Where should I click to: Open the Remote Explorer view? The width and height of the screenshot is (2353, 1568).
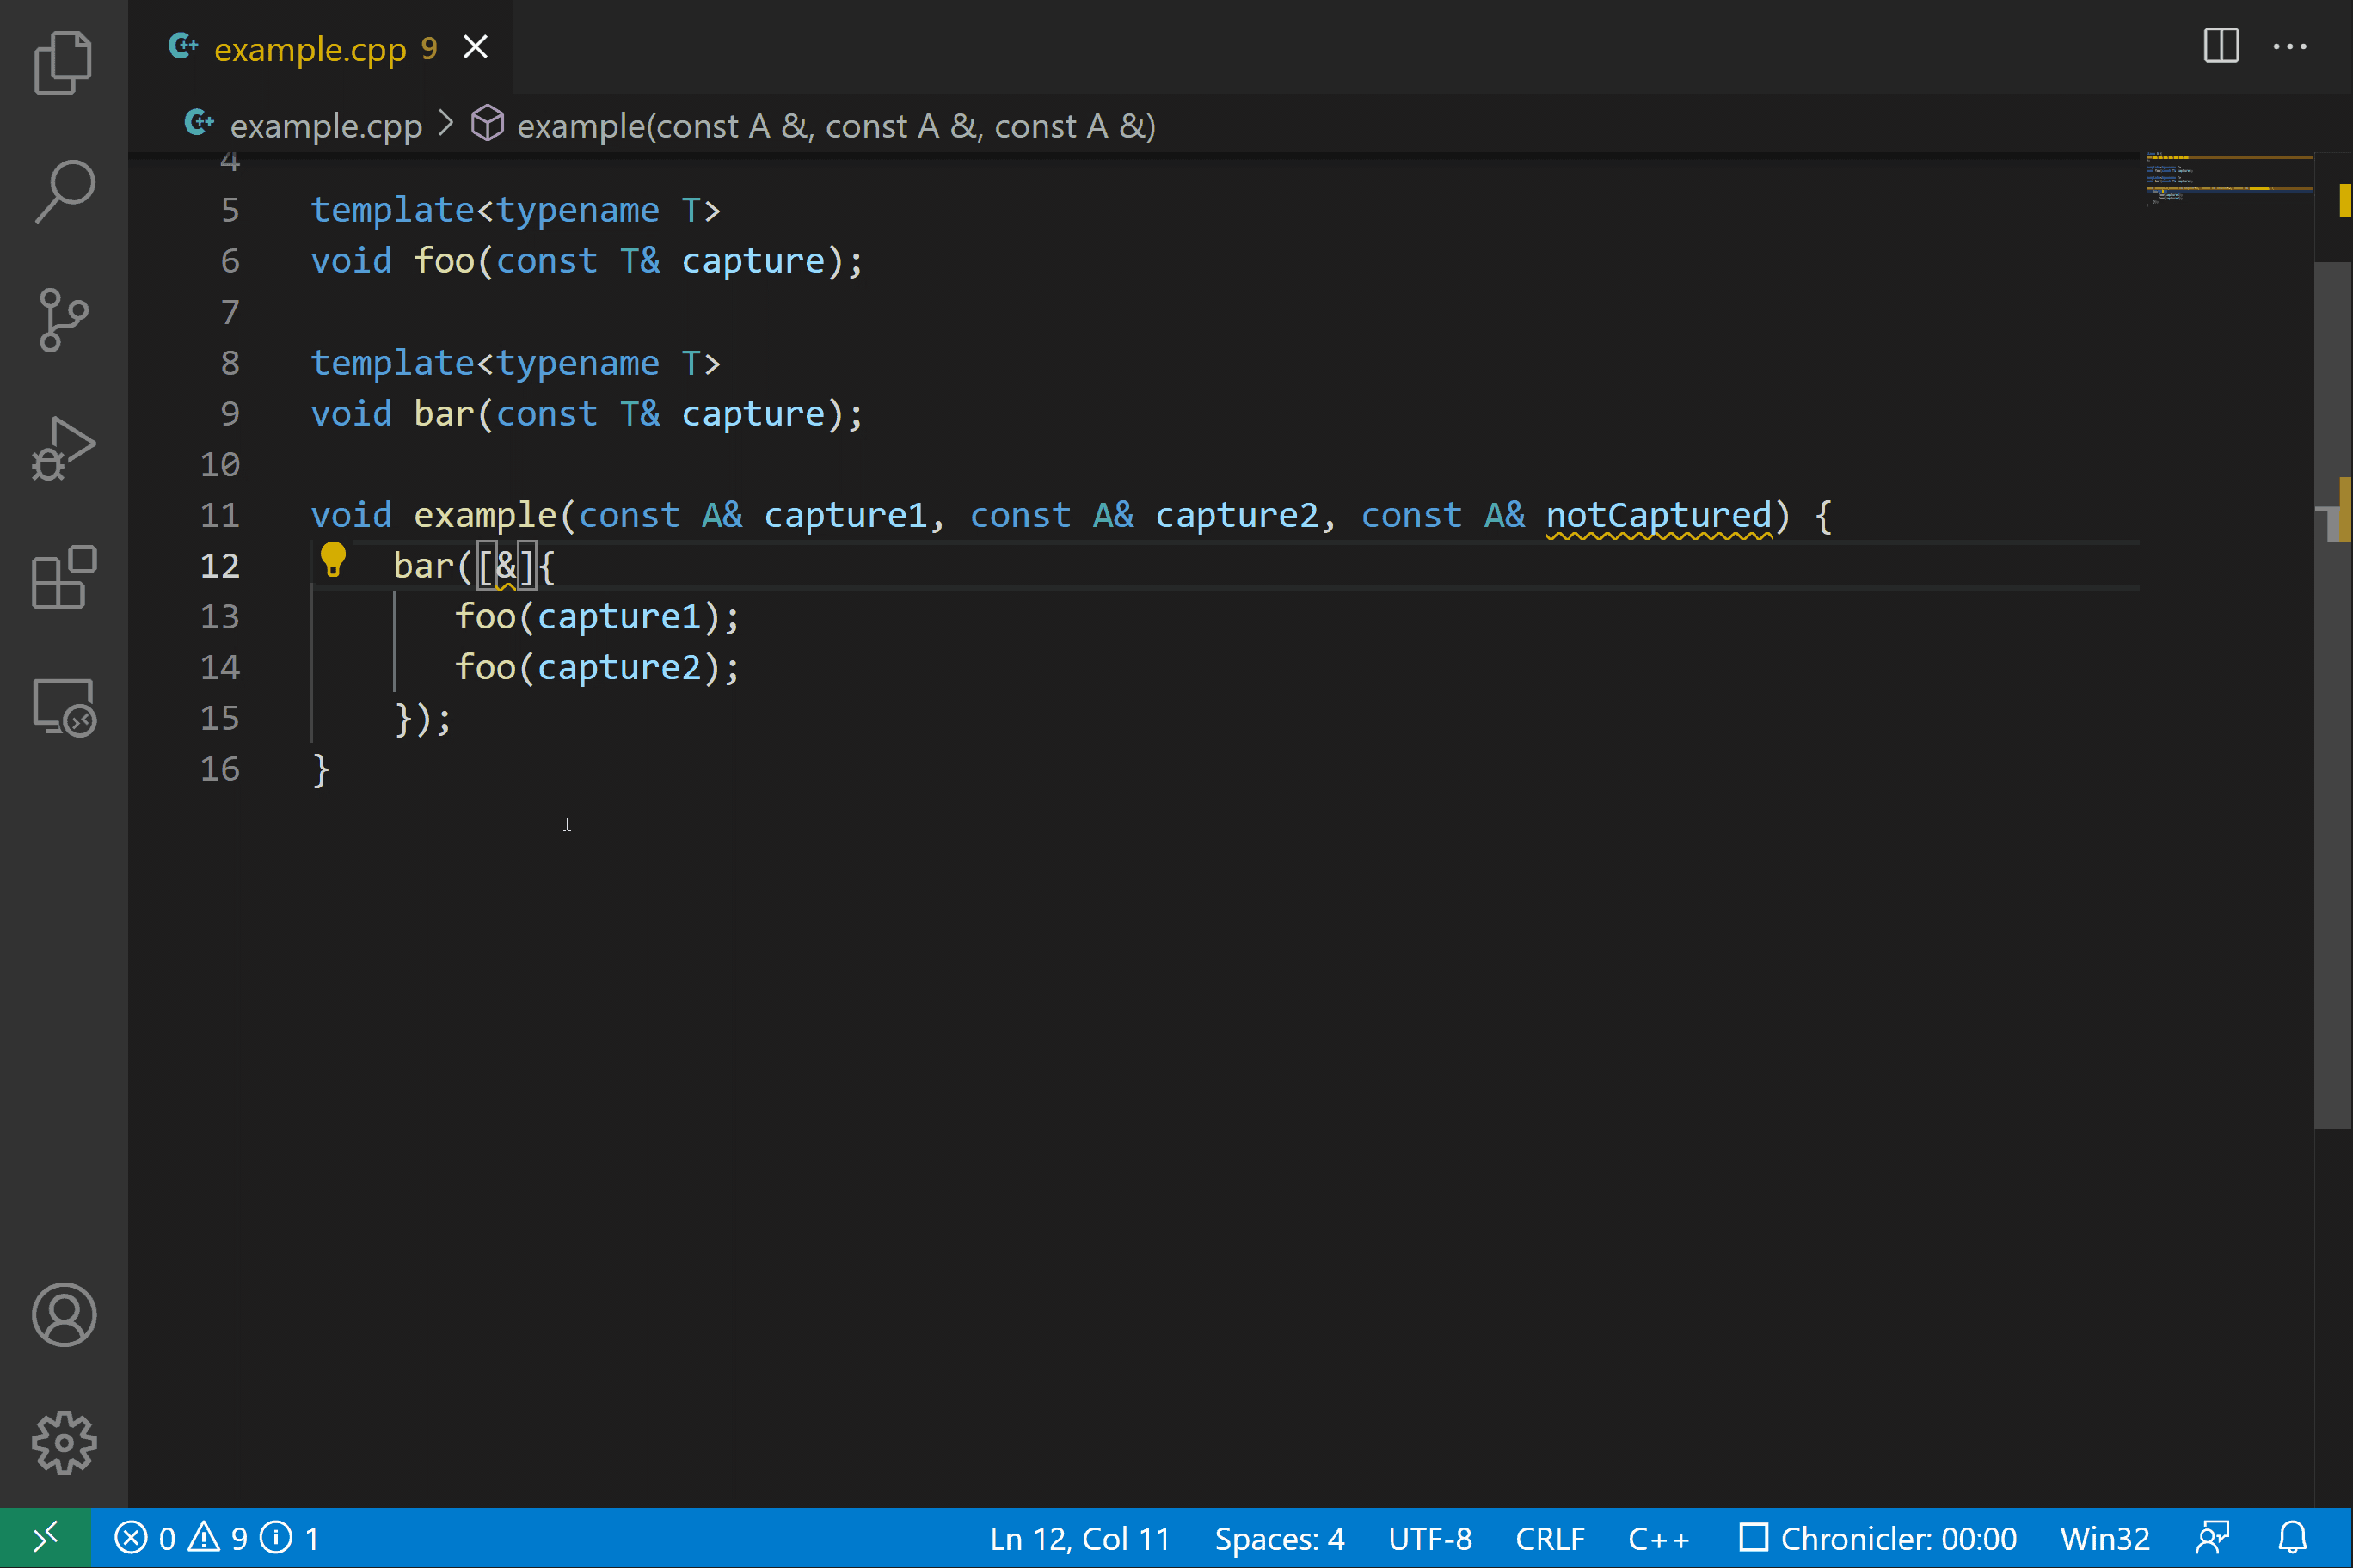63,707
